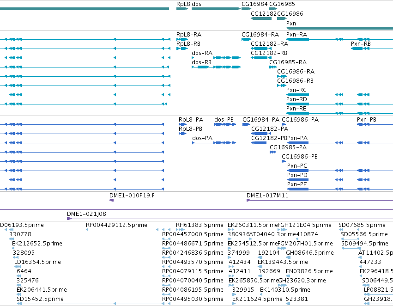Image resolution: width=393 pixels, height=306 pixels.
Task: Select the EN03826.5prime EST label
Action: (x=309, y=271)
